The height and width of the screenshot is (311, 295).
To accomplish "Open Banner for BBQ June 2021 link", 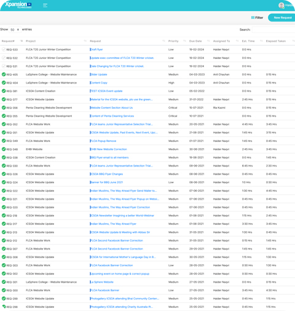I will tap(106, 183).
